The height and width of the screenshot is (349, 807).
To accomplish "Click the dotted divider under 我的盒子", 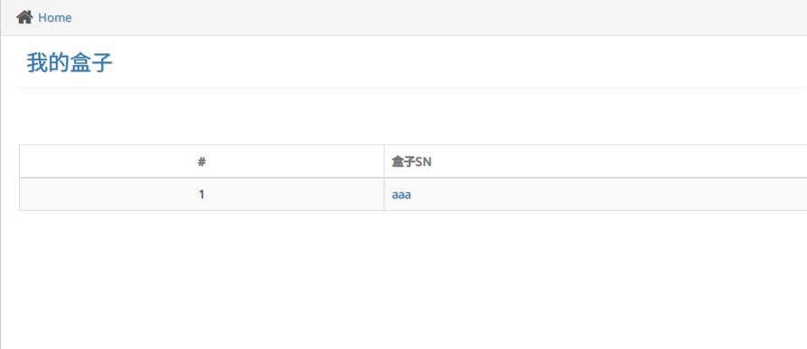I will point(413,87).
